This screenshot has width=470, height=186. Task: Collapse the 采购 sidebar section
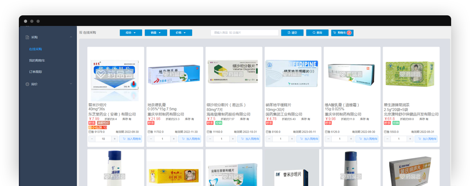71,37
